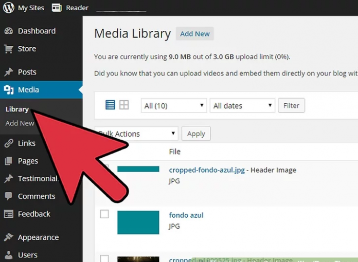Click the WordPress logo icon
This screenshot has width=358, height=262.
point(8,8)
